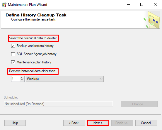Viewport: 162px width, 130px height.
Task: Enable SQL Server Agent job history
Action: pos(13,54)
